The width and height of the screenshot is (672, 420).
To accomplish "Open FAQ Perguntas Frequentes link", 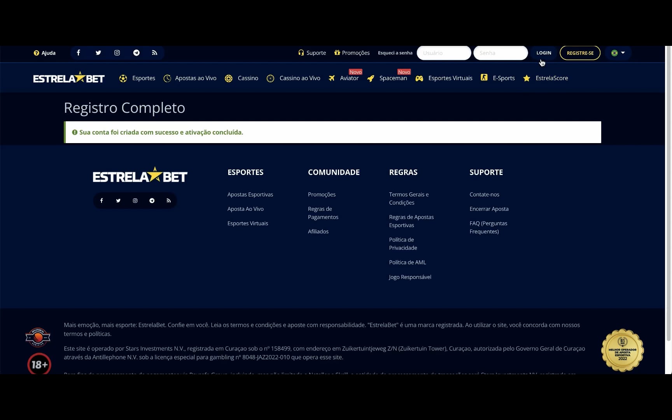I will click(x=488, y=227).
